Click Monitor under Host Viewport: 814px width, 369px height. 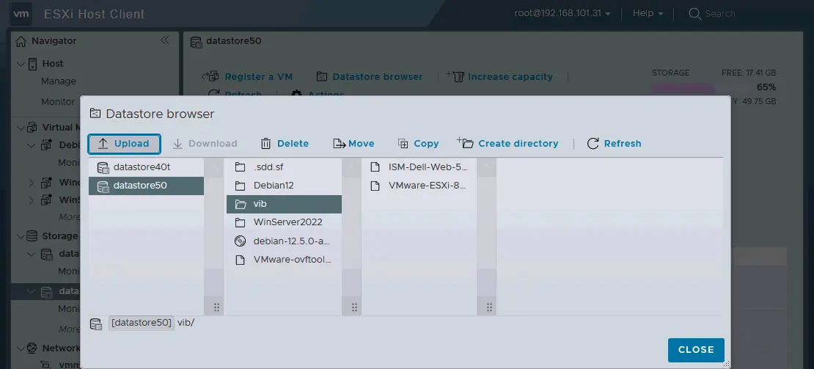point(58,102)
